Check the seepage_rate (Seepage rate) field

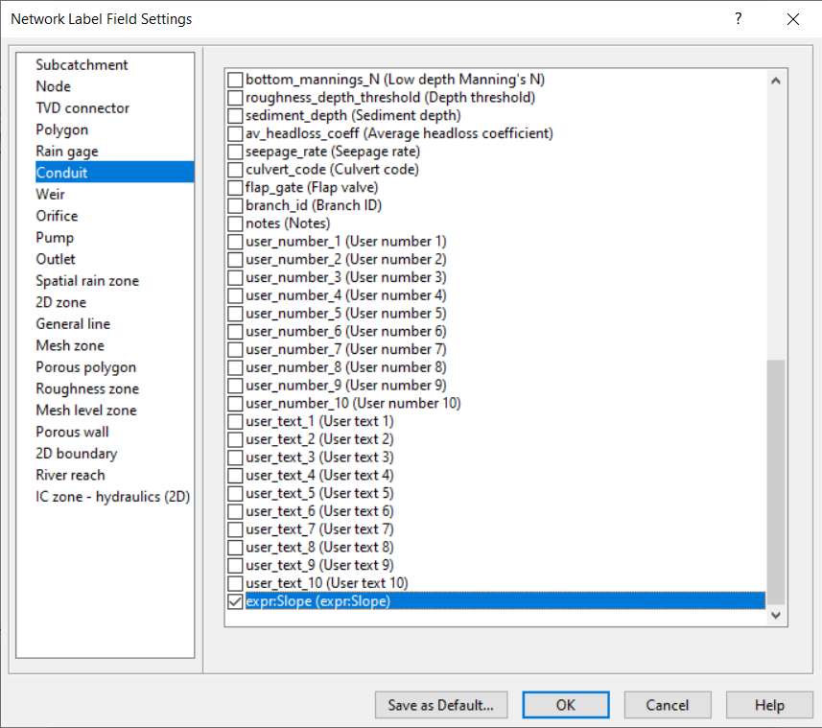tap(234, 151)
